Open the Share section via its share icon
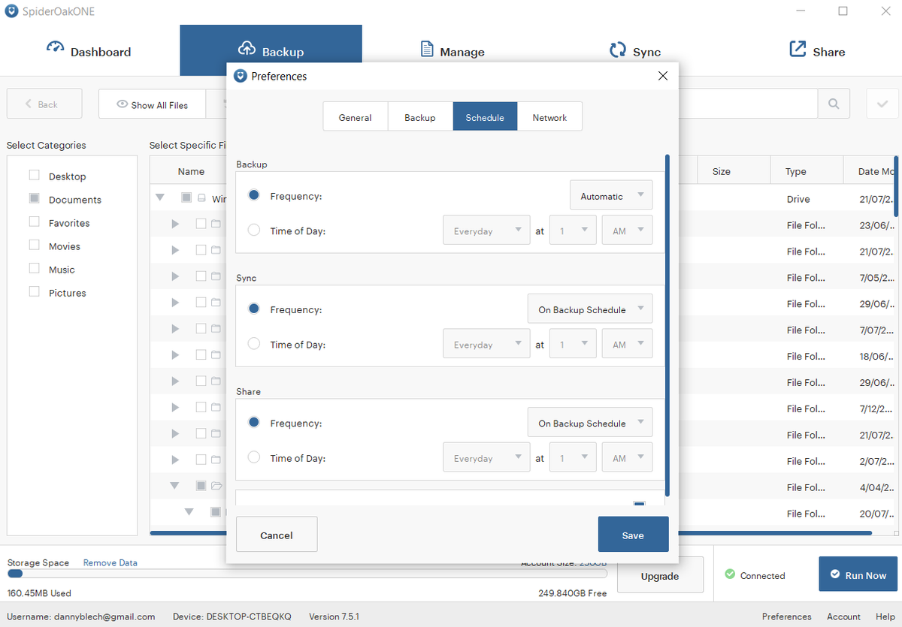The image size is (902, 627). point(797,47)
